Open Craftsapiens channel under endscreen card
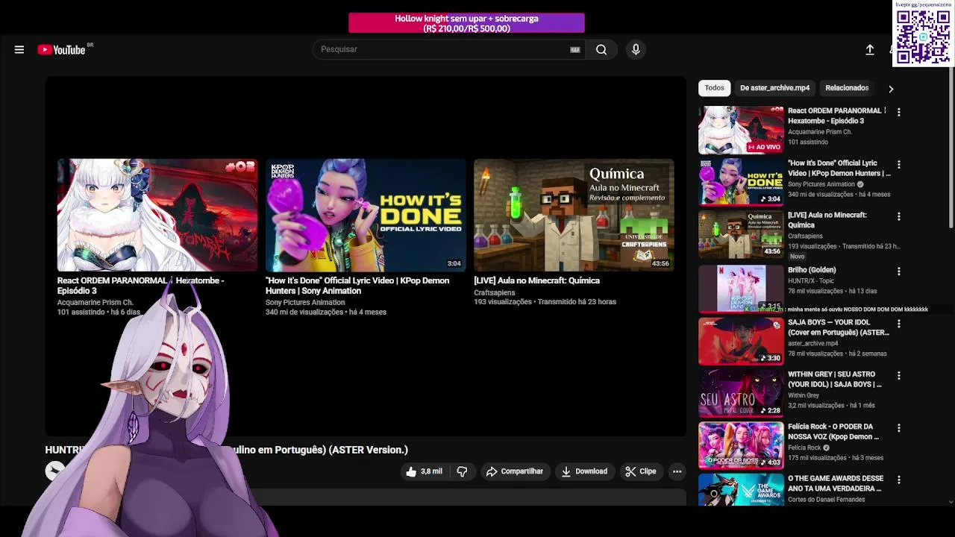 (x=495, y=292)
